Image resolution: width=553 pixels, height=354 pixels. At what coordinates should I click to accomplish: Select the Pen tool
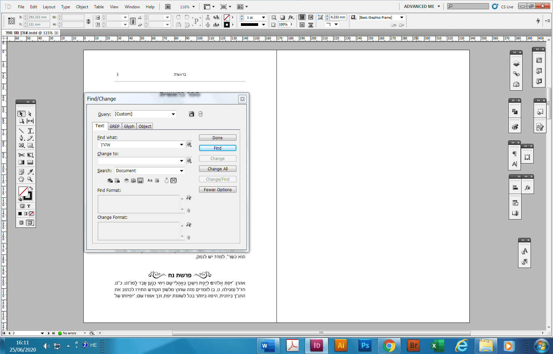point(21,138)
